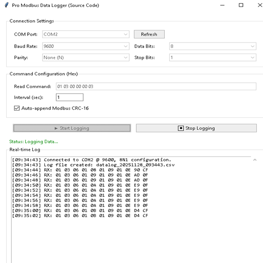Click the 'COM Port:' label

(26, 34)
